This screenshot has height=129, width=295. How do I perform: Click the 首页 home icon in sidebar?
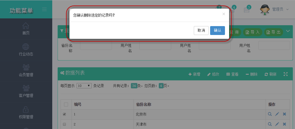coord(26,26)
